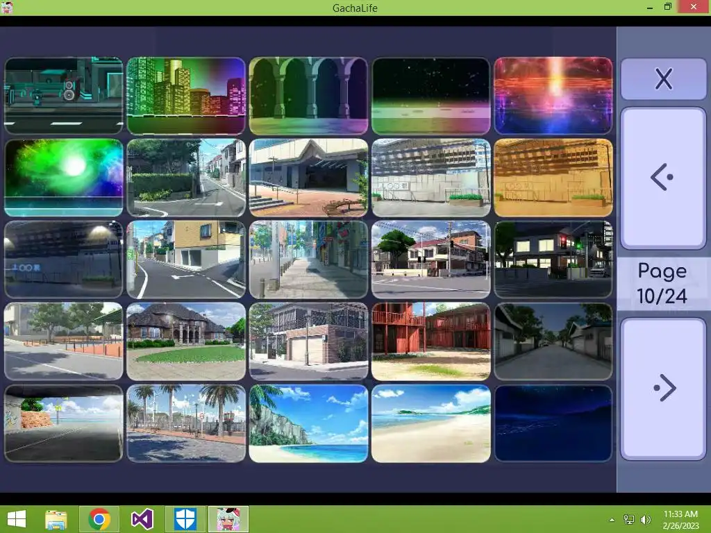Select the tropical cliff beach background
This screenshot has height=533, width=711.
point(308,423)
